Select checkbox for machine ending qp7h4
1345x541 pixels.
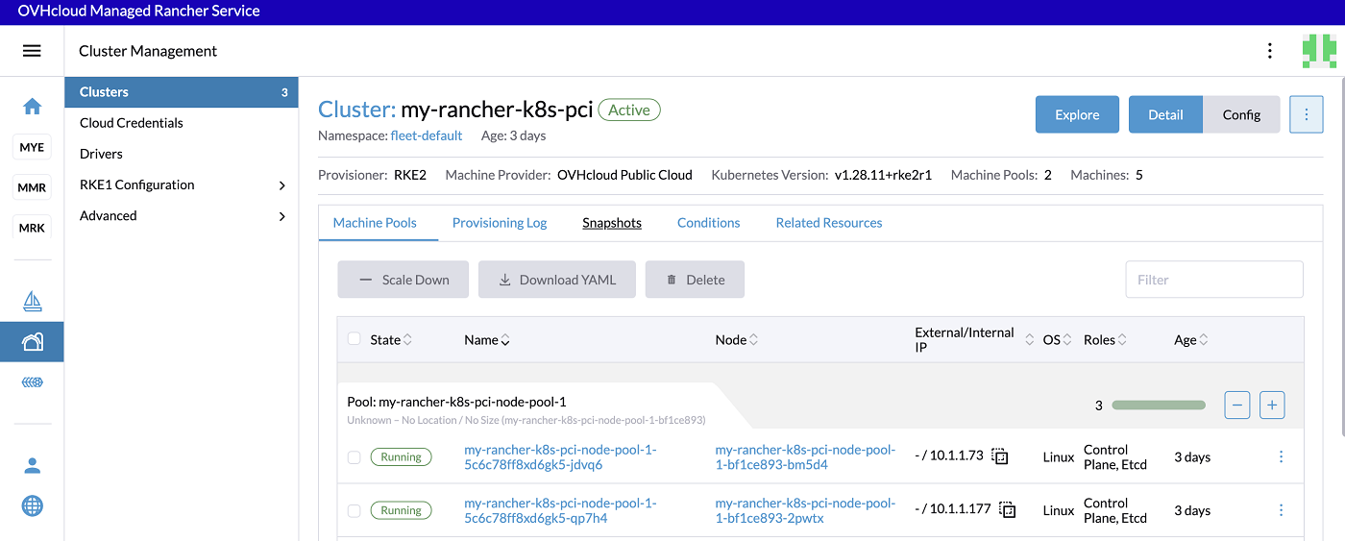[354, 510]
